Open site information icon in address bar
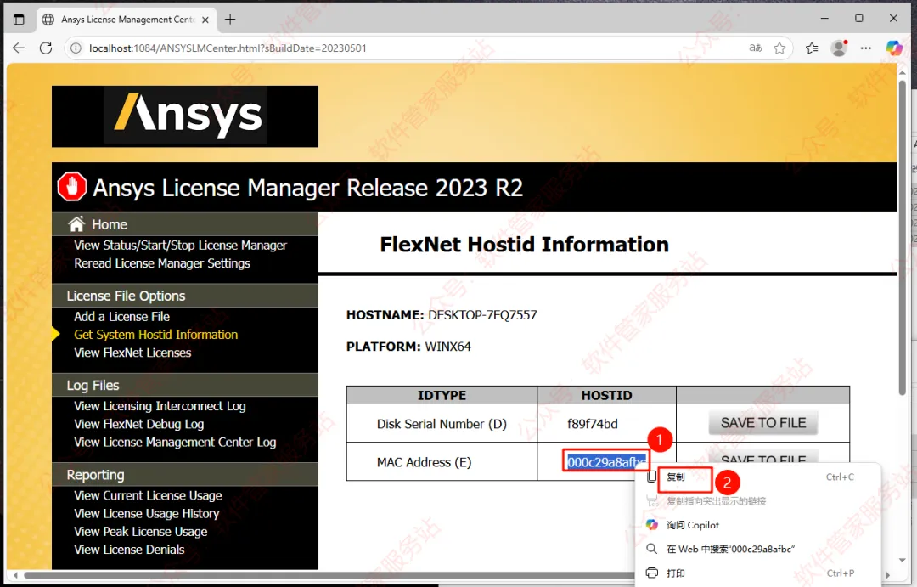This screenshot has height=587, width=917. pos(76,48)
